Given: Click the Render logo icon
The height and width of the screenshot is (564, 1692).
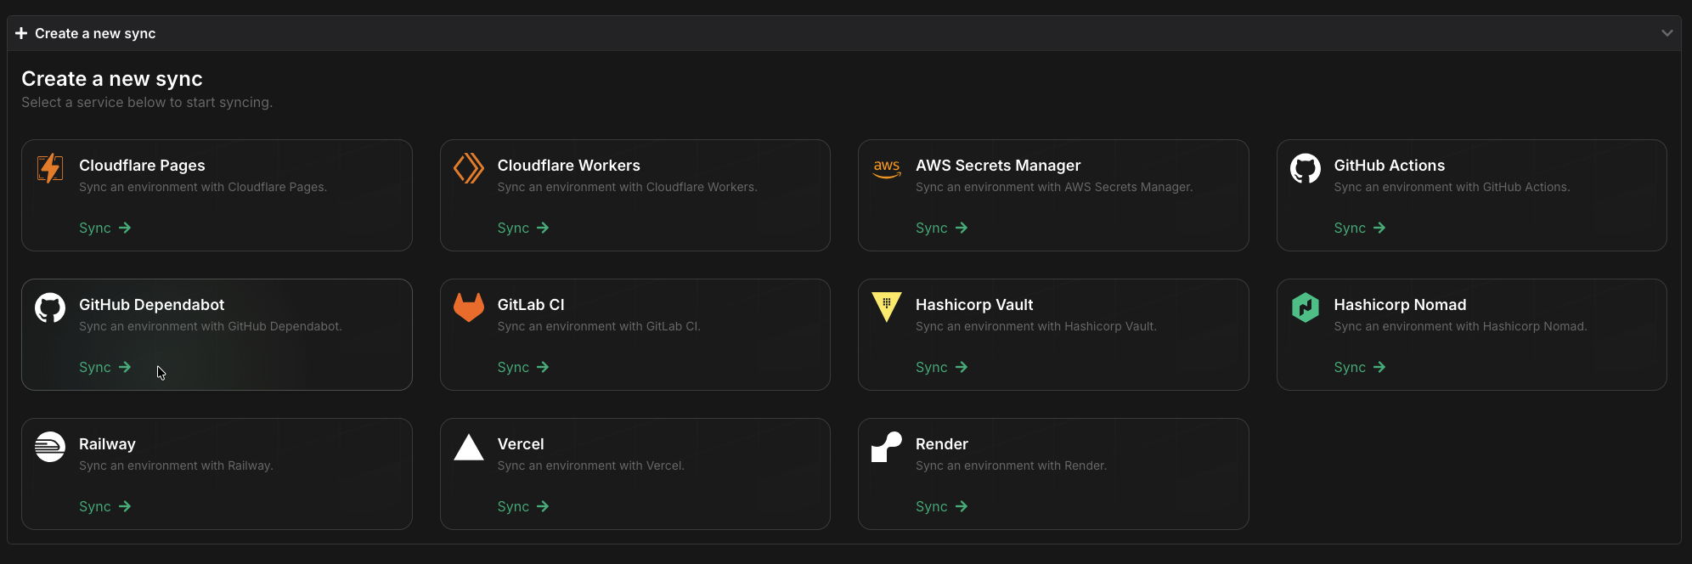Looking at the screenshot, I should [887, 447].
